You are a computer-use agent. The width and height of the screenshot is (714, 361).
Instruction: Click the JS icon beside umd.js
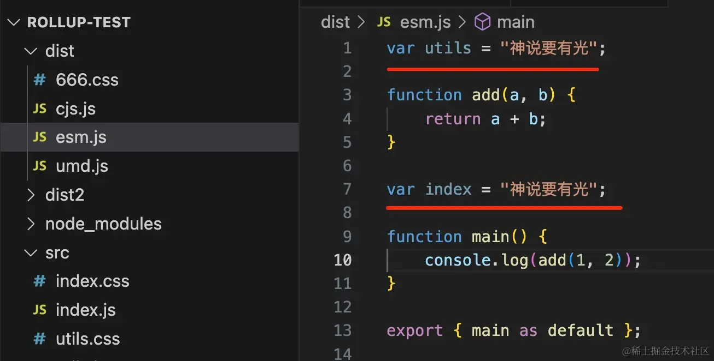click(x=39, y=166)
